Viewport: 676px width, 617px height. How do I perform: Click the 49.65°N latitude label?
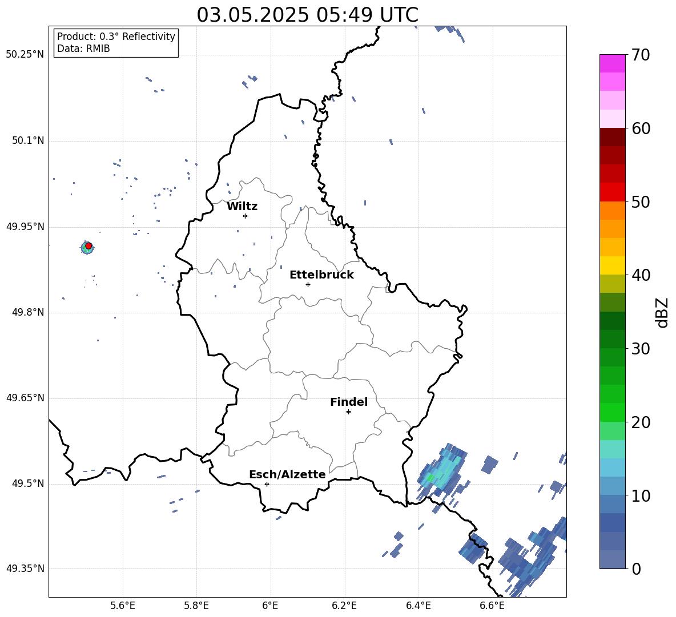25,398
